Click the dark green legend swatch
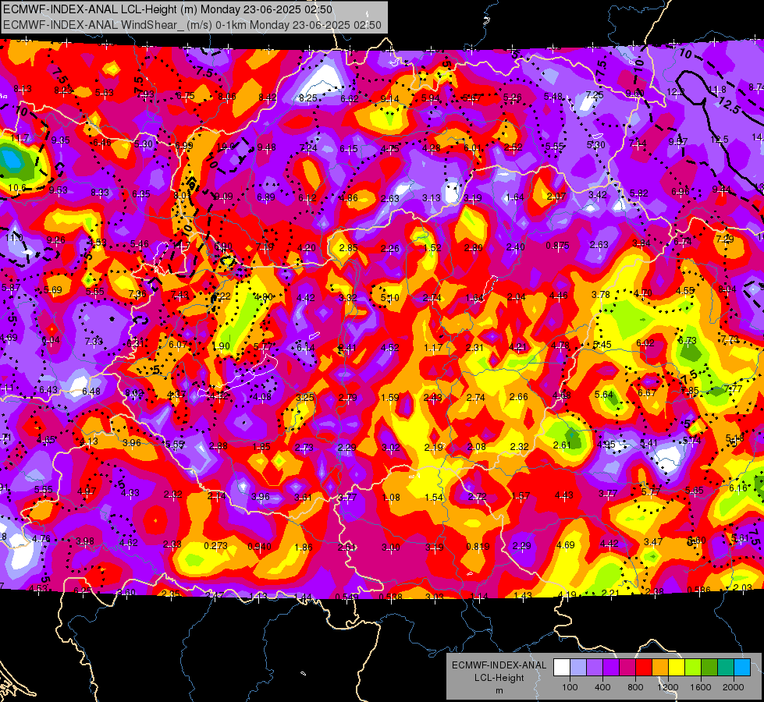Viewport: 764px width, 702px height. point(709,668)
